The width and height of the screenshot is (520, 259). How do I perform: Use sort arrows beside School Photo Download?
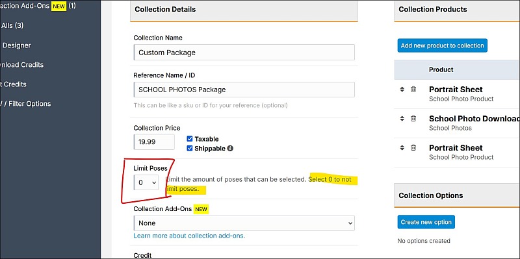click(402, 119)
